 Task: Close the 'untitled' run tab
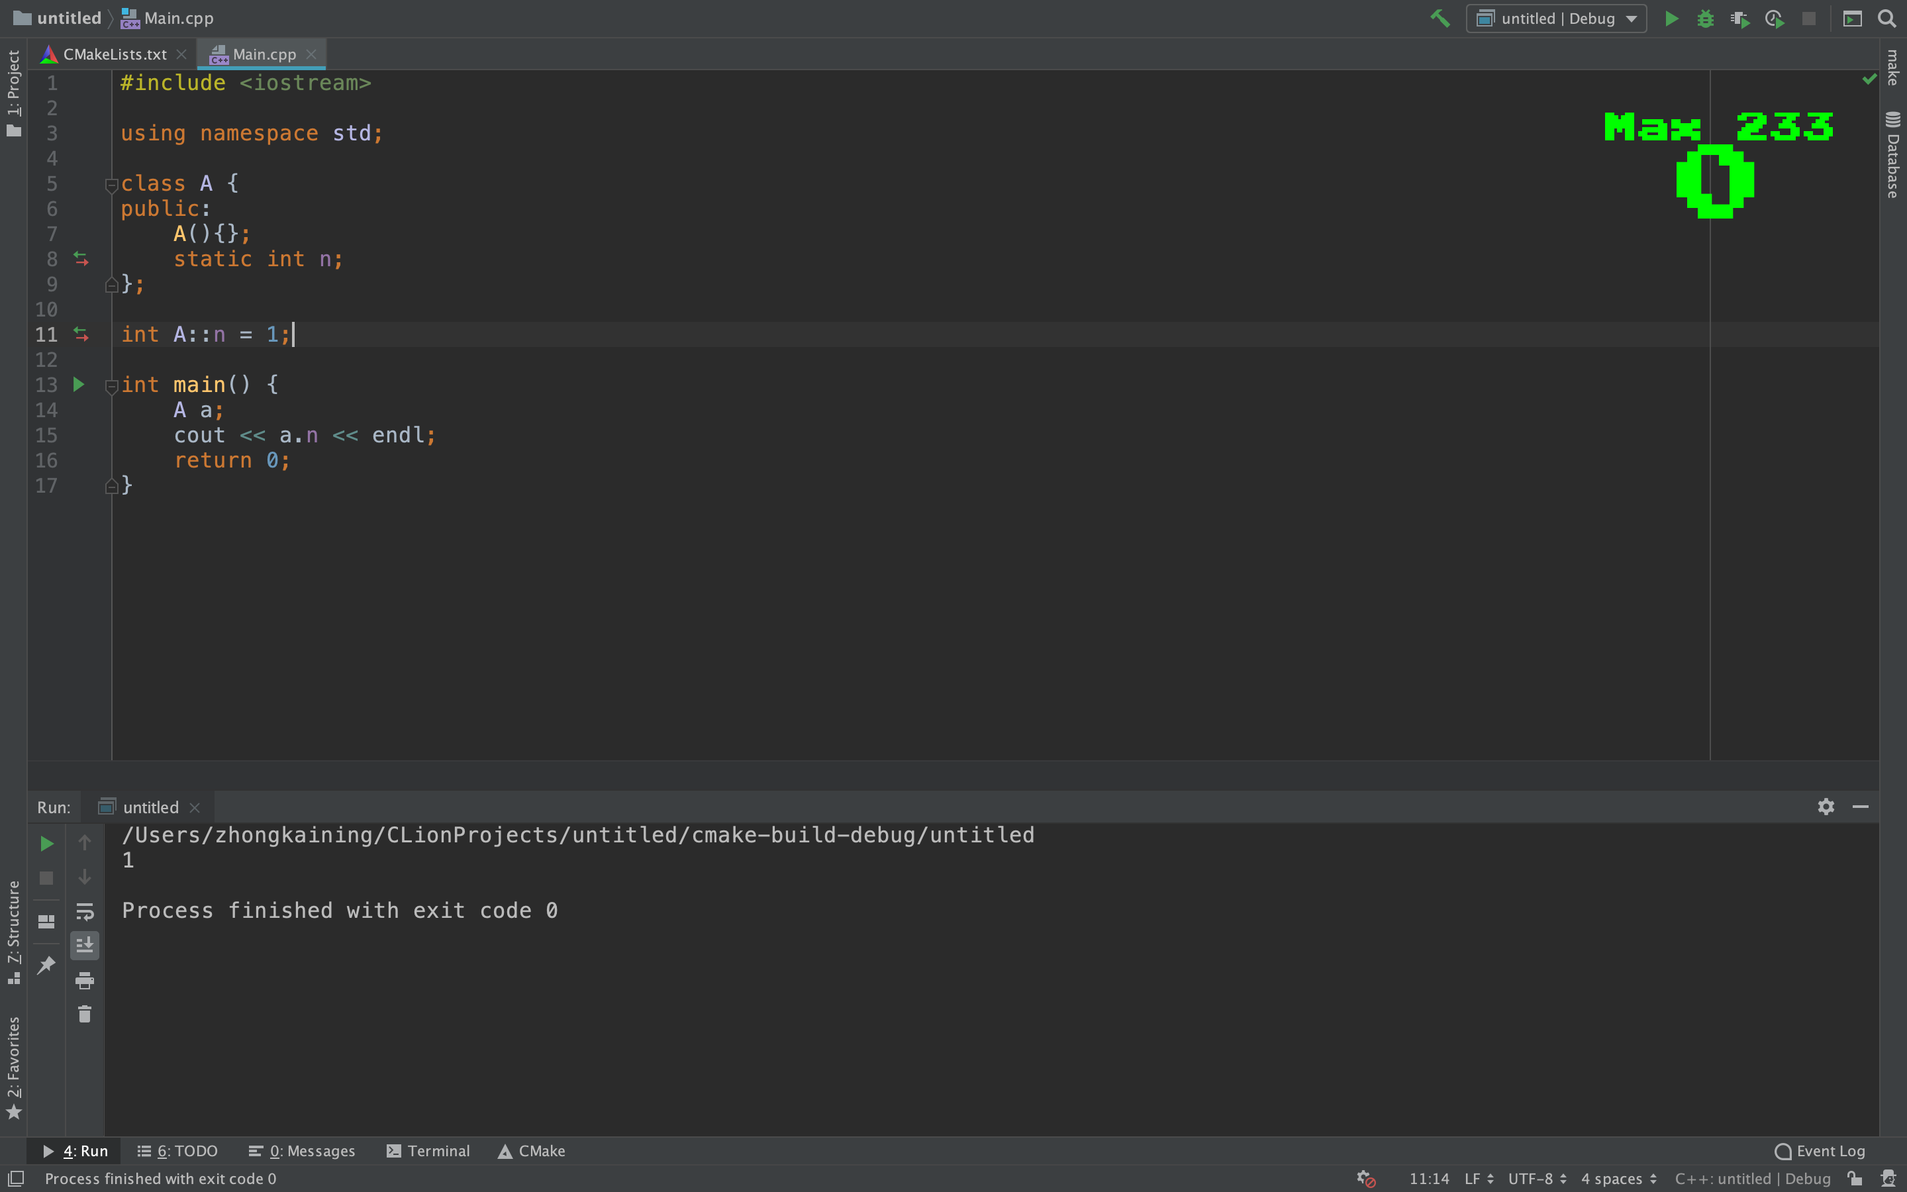coord(195,807)
